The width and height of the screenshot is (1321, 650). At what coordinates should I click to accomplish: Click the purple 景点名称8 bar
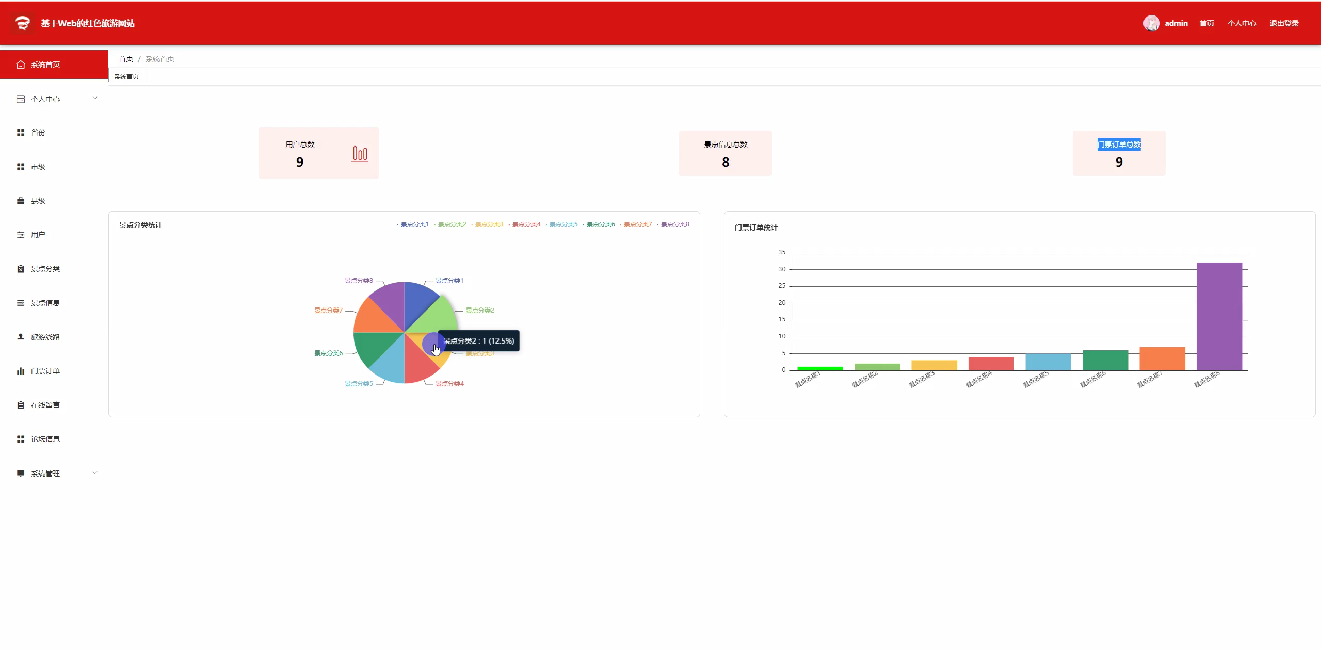pyautogui.click(x=1219, y=316)
